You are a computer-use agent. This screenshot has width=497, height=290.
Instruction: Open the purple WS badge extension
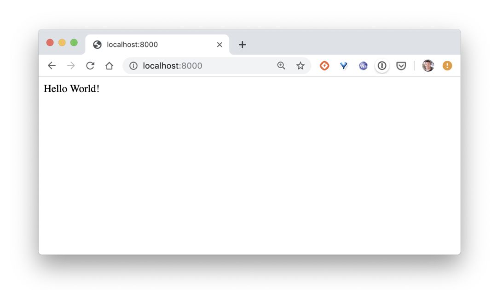coord(363,66)
